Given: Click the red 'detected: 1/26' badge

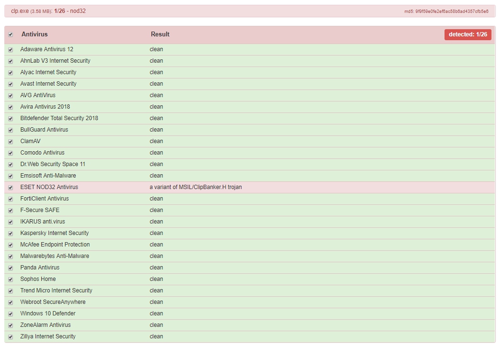Looking at the screenshot, I should point(468,34).
